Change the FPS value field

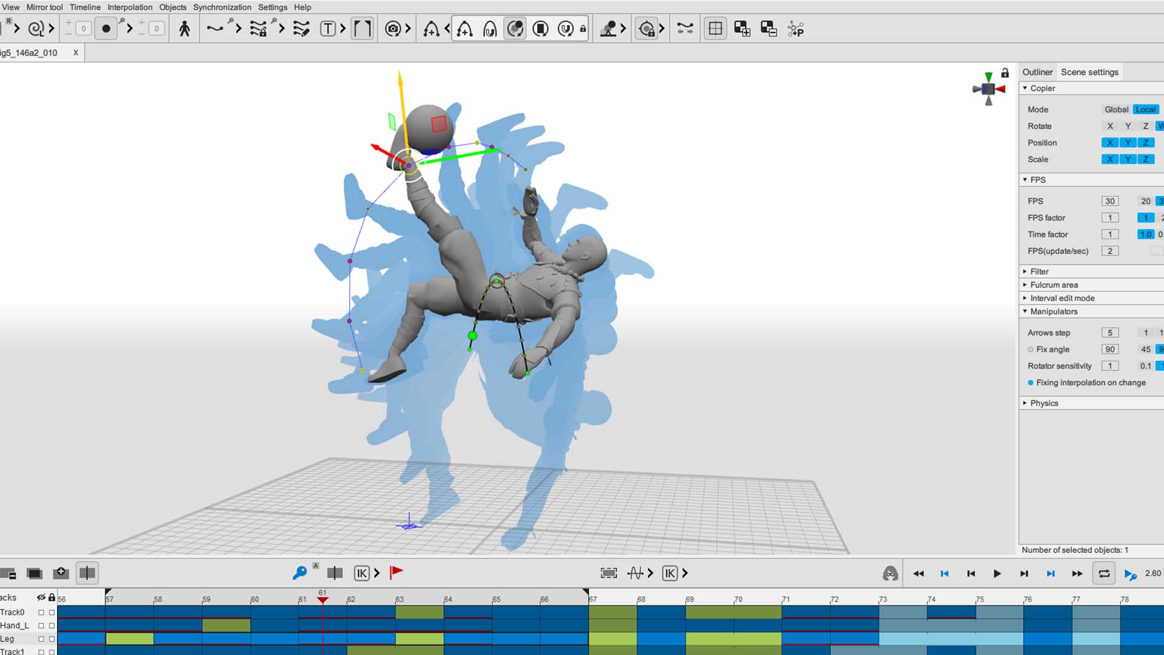(x=1110, y=201)
